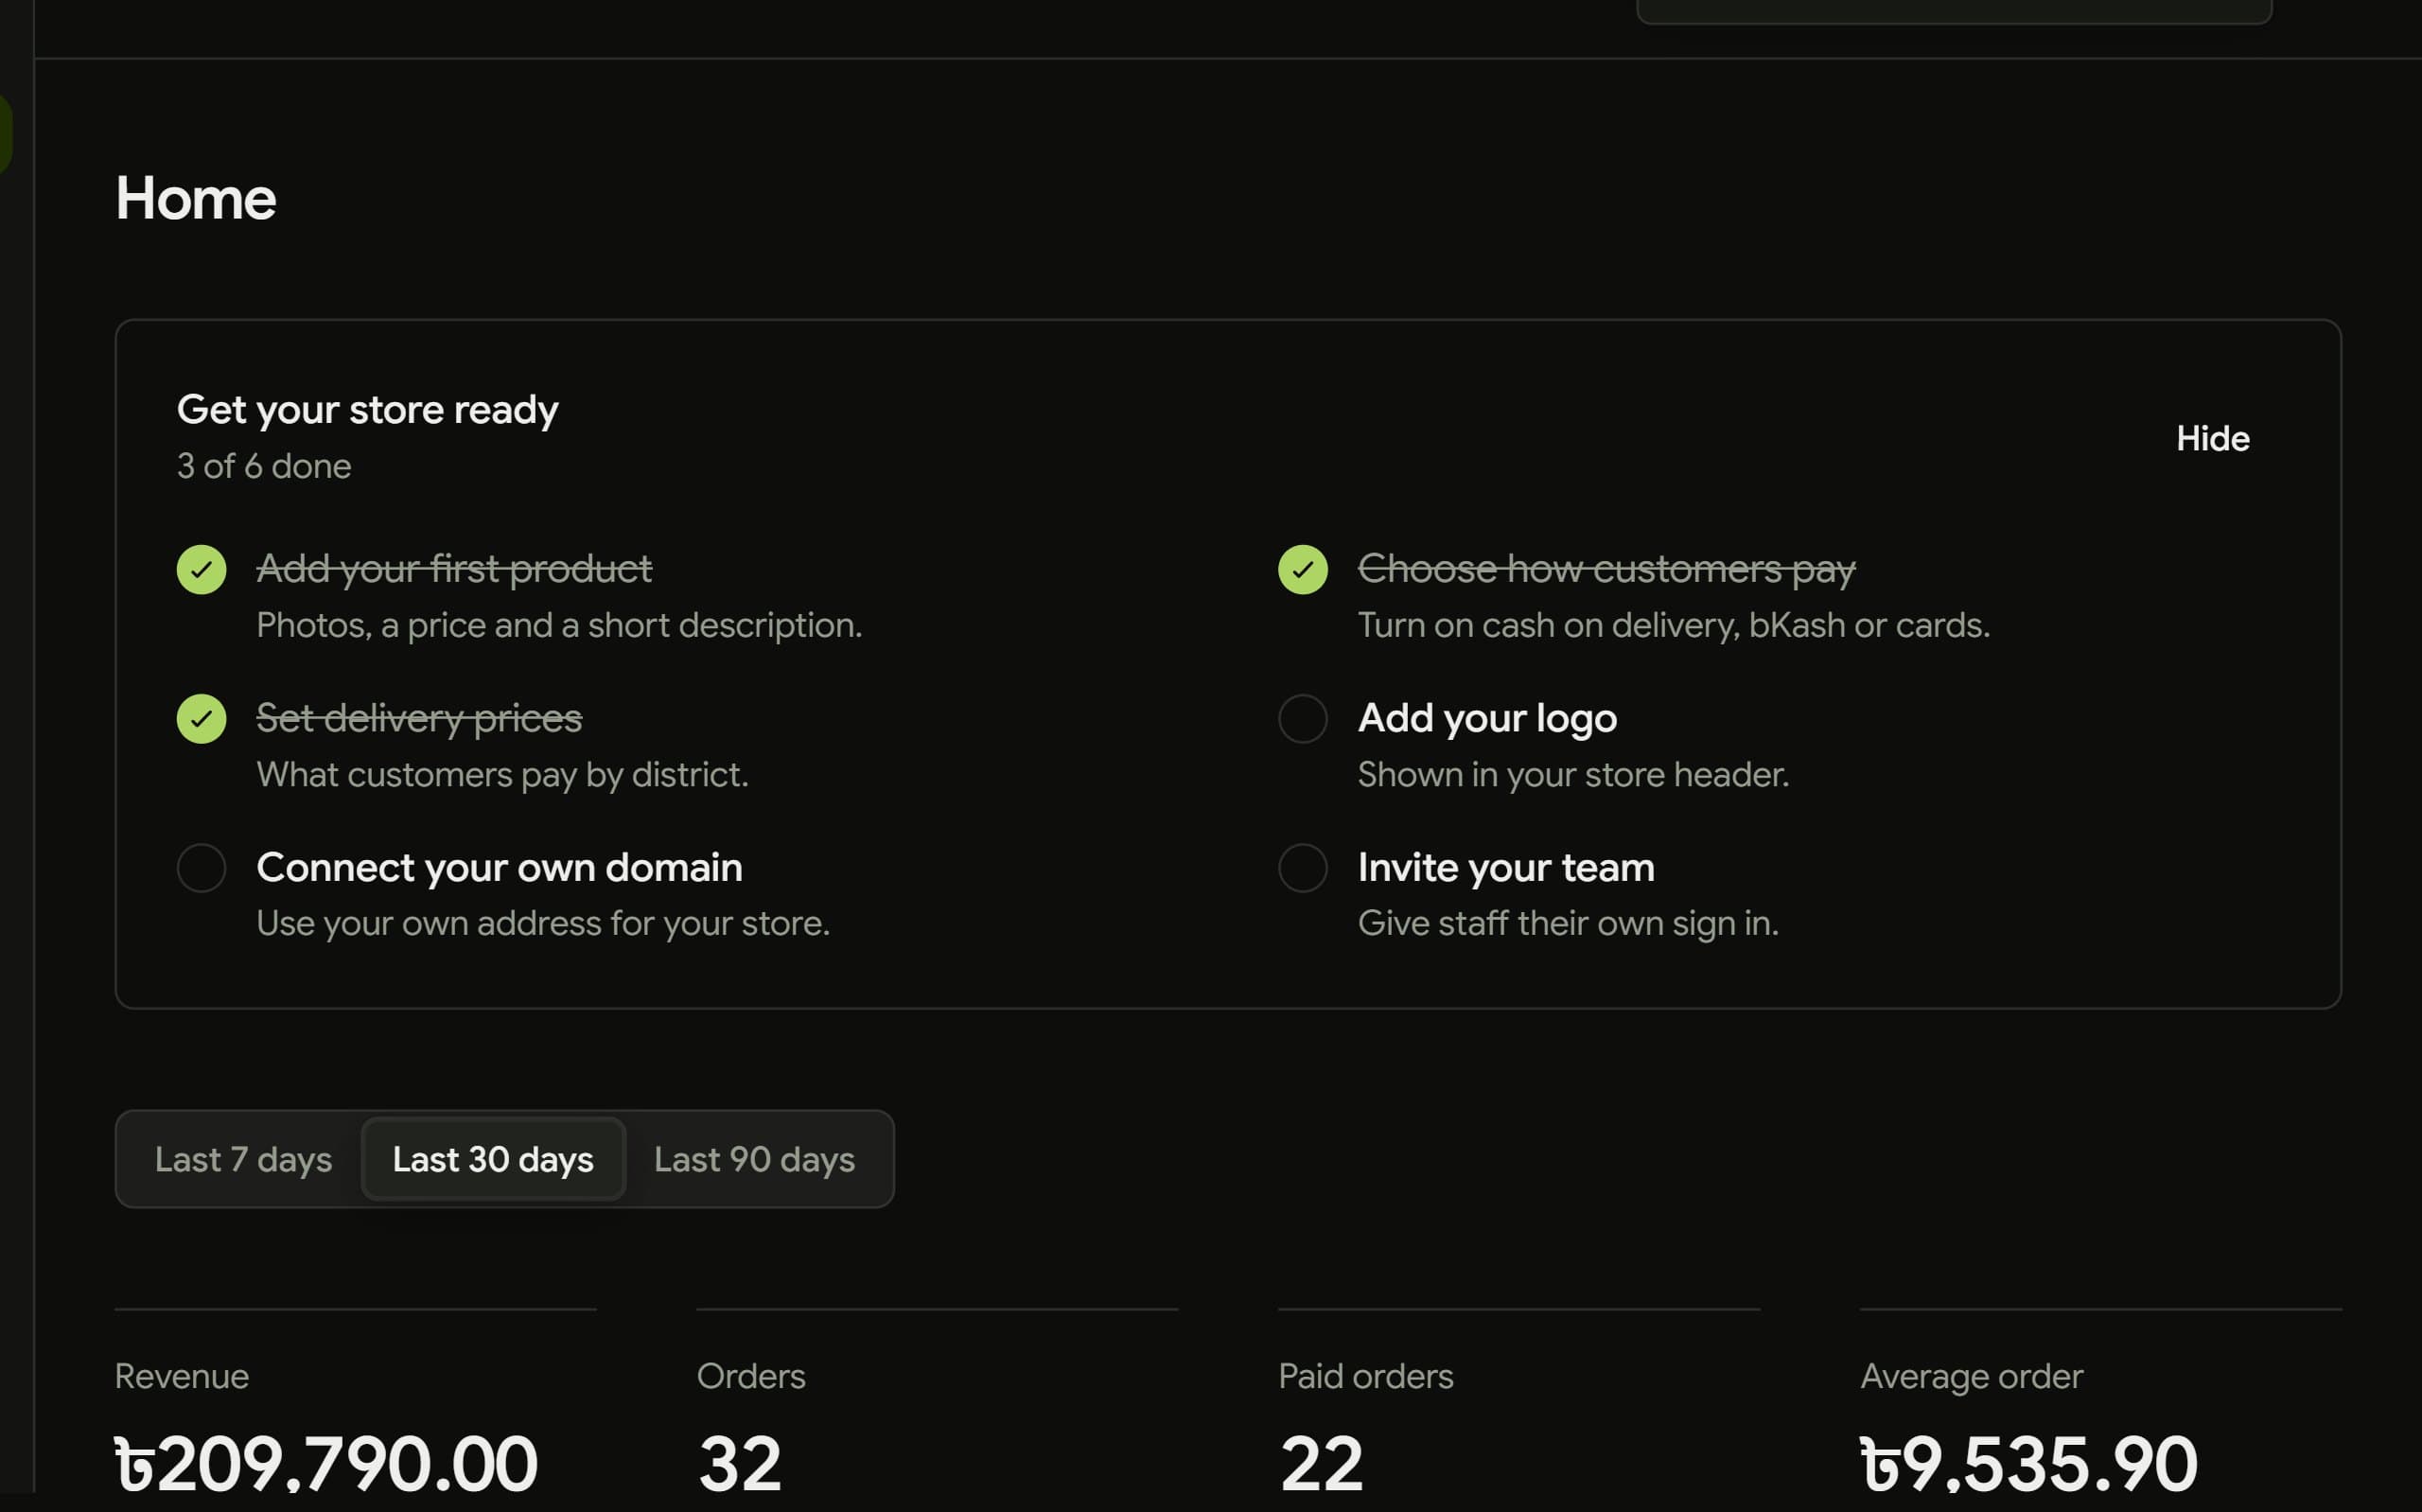The image size is (2422, 1512).
Task: Toggle the 'Set delivery prices' checkmark
Action: pos(201,718)
